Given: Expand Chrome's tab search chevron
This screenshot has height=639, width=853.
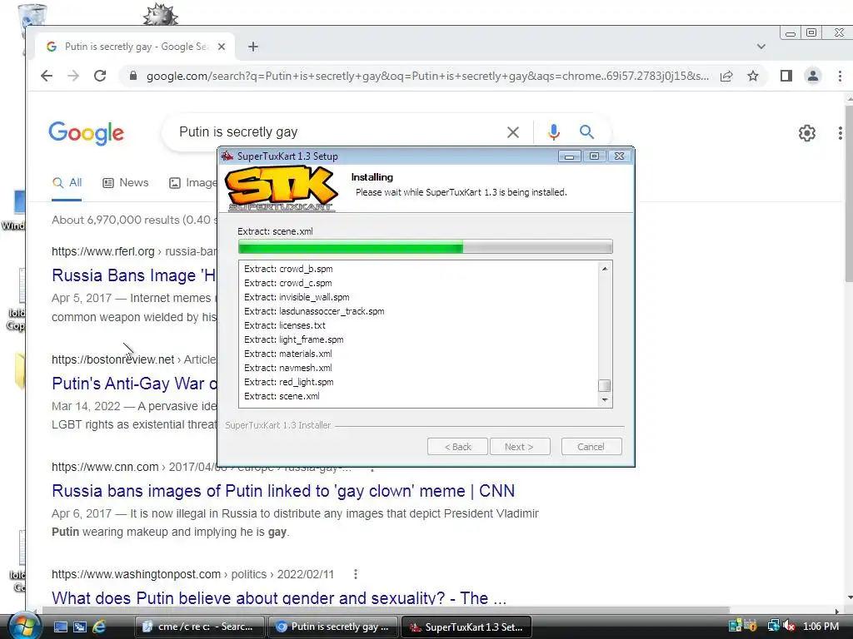Looking at the screenshot, I should pyautogui.click(x=761, y=47).
